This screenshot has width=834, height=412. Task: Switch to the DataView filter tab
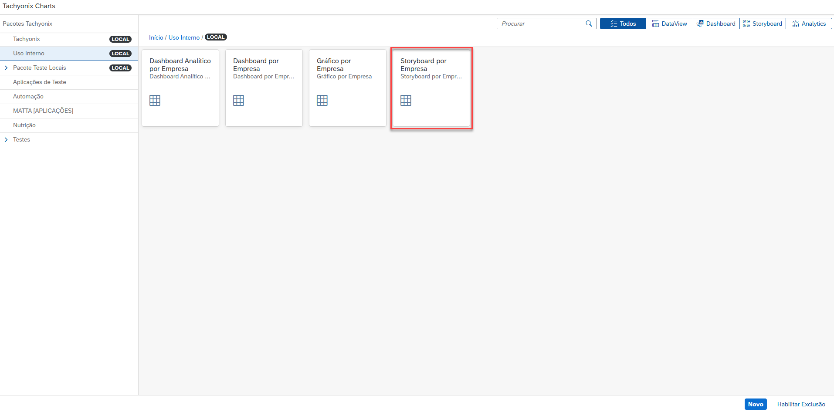[x=669, y=24]
